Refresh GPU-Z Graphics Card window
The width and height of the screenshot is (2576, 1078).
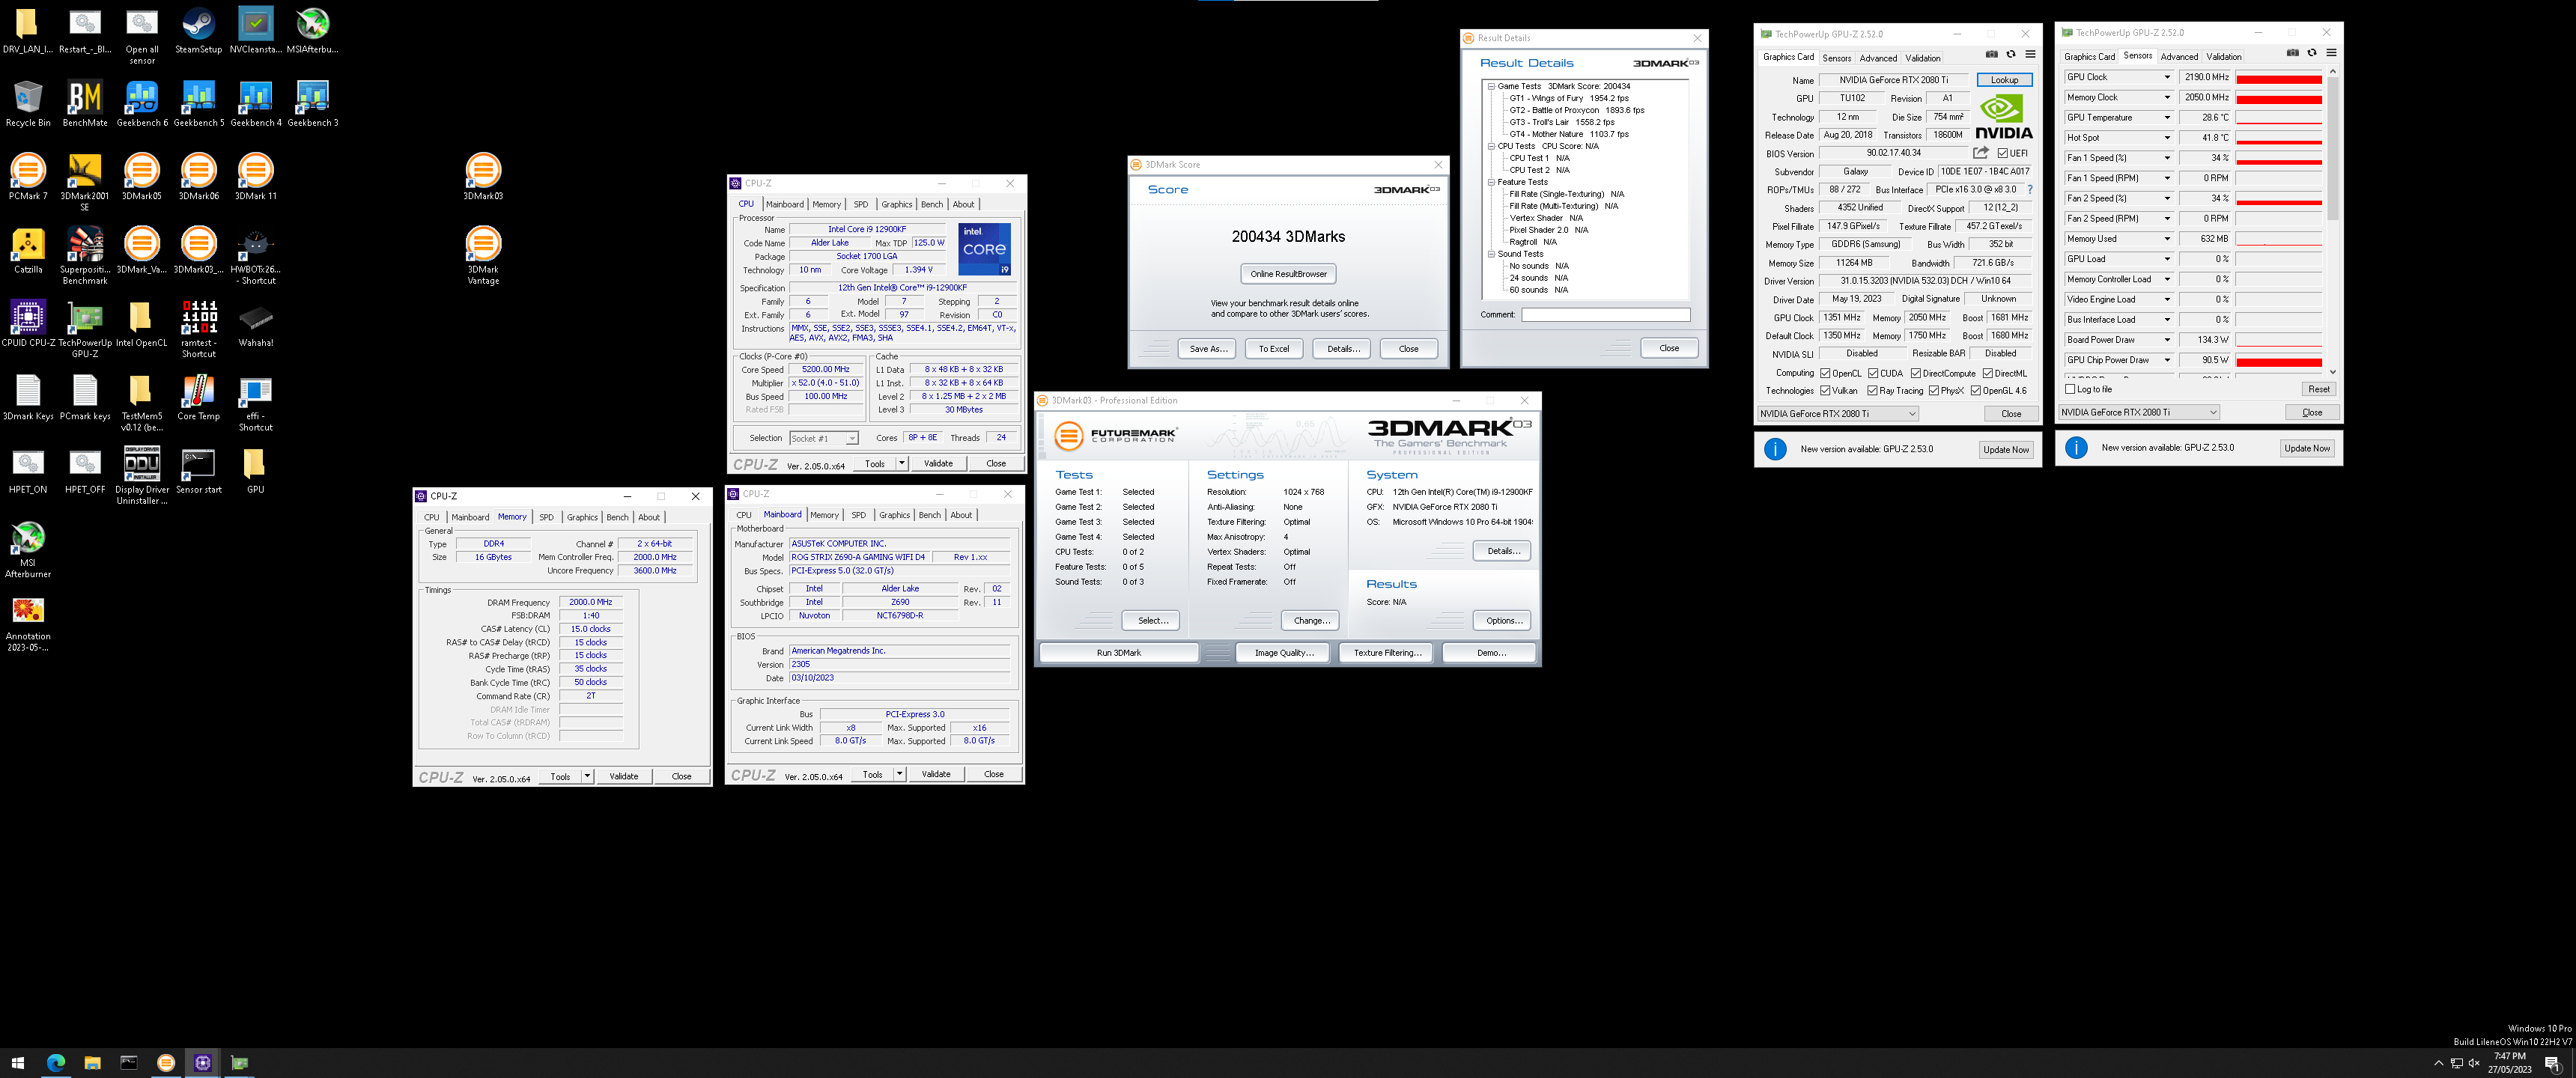2011,54
